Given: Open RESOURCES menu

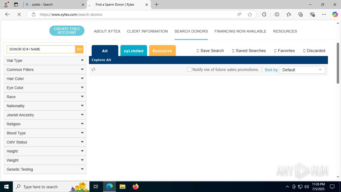Looking at the screenshot, I should (285, 31).
